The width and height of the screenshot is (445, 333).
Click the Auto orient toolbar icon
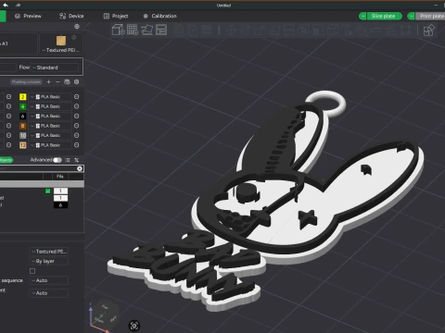tap(147, 30)
